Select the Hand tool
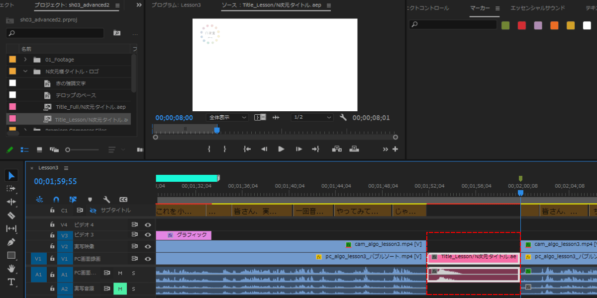 11,269
